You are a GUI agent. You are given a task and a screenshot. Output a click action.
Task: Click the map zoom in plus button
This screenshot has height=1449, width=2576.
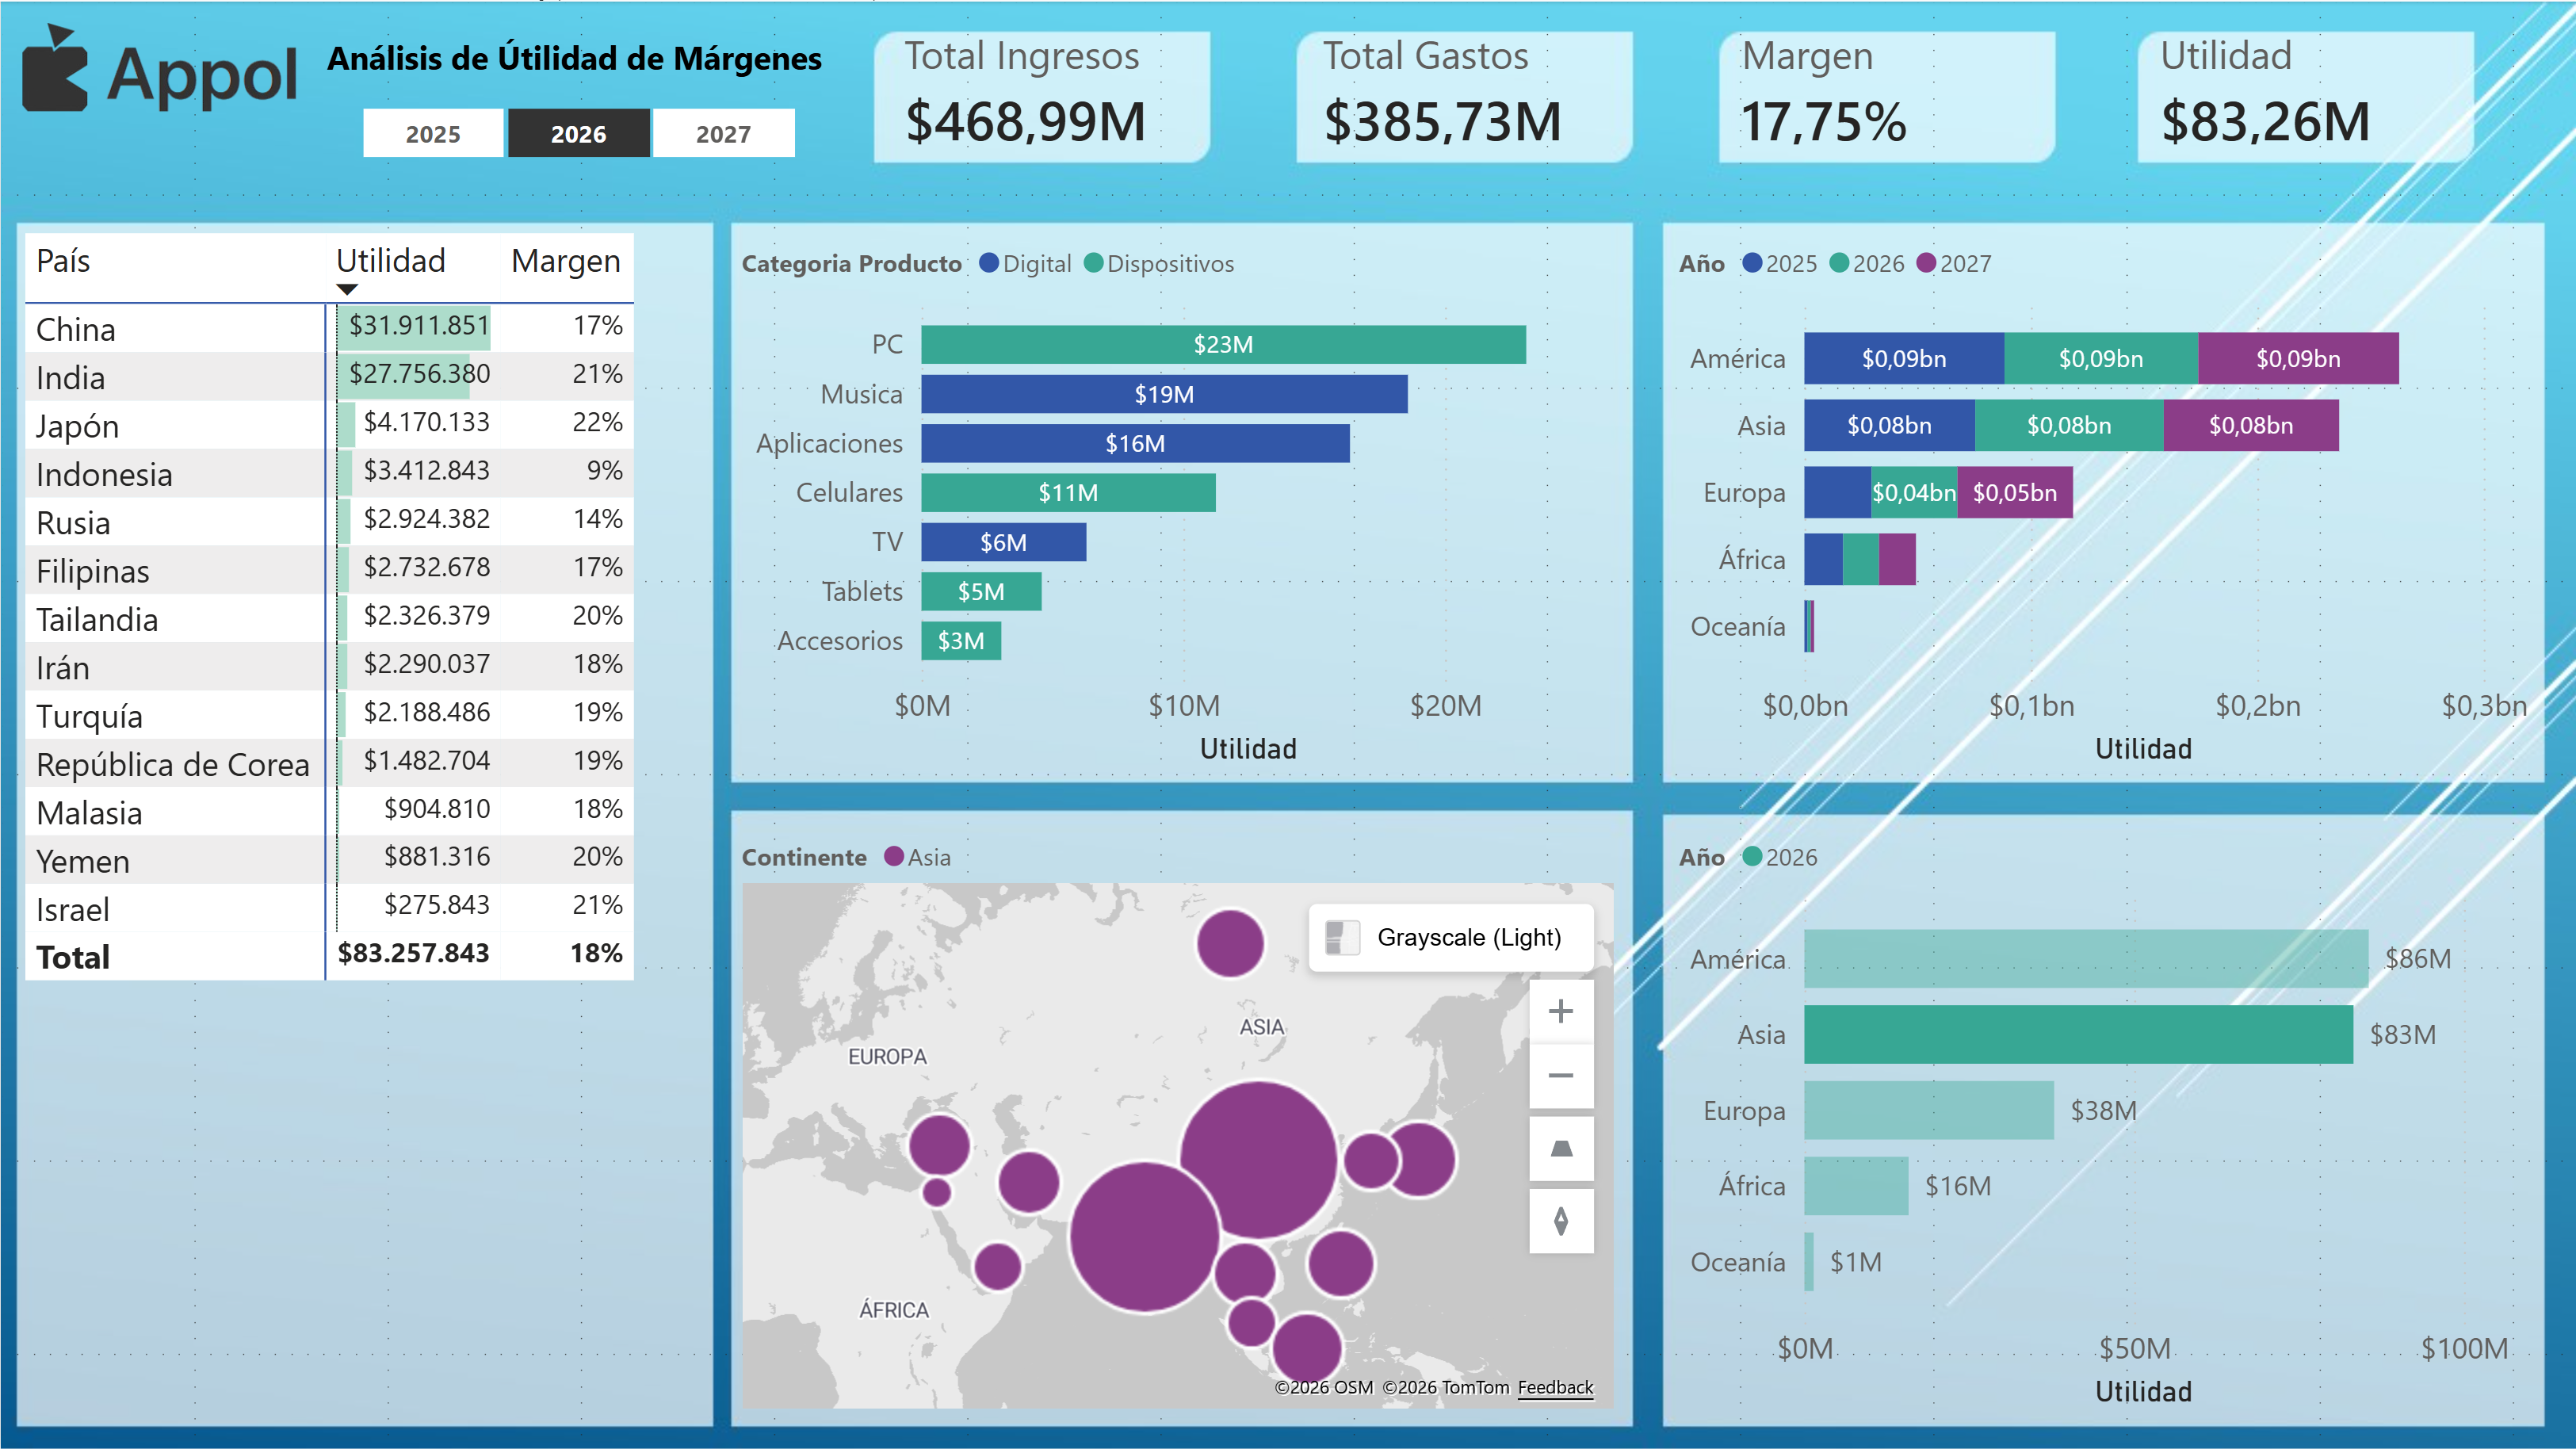click(1560, 1011)
